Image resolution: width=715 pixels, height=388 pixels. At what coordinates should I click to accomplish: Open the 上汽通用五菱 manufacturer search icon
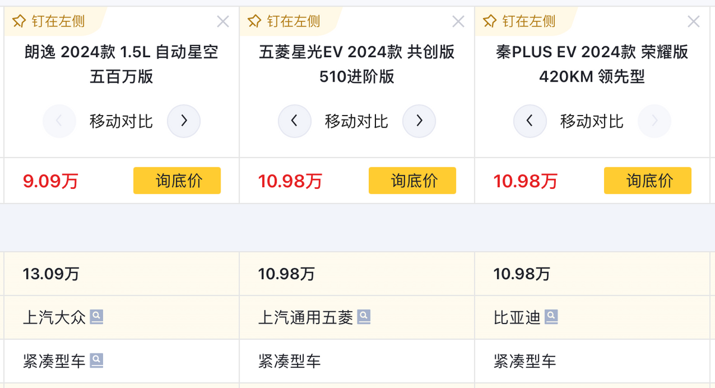[x=363, y=317]
